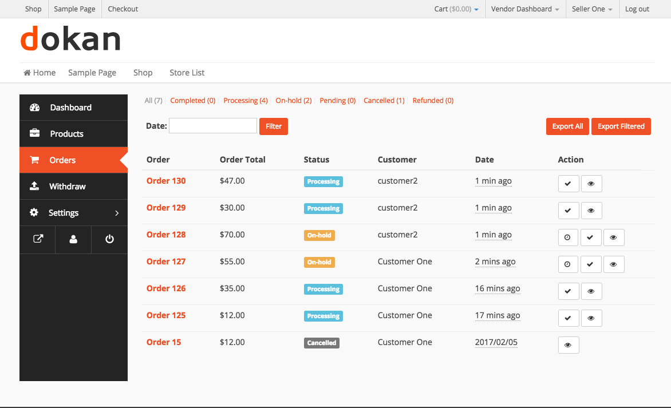Expand the Seller One account dropdown

[592, 9]
